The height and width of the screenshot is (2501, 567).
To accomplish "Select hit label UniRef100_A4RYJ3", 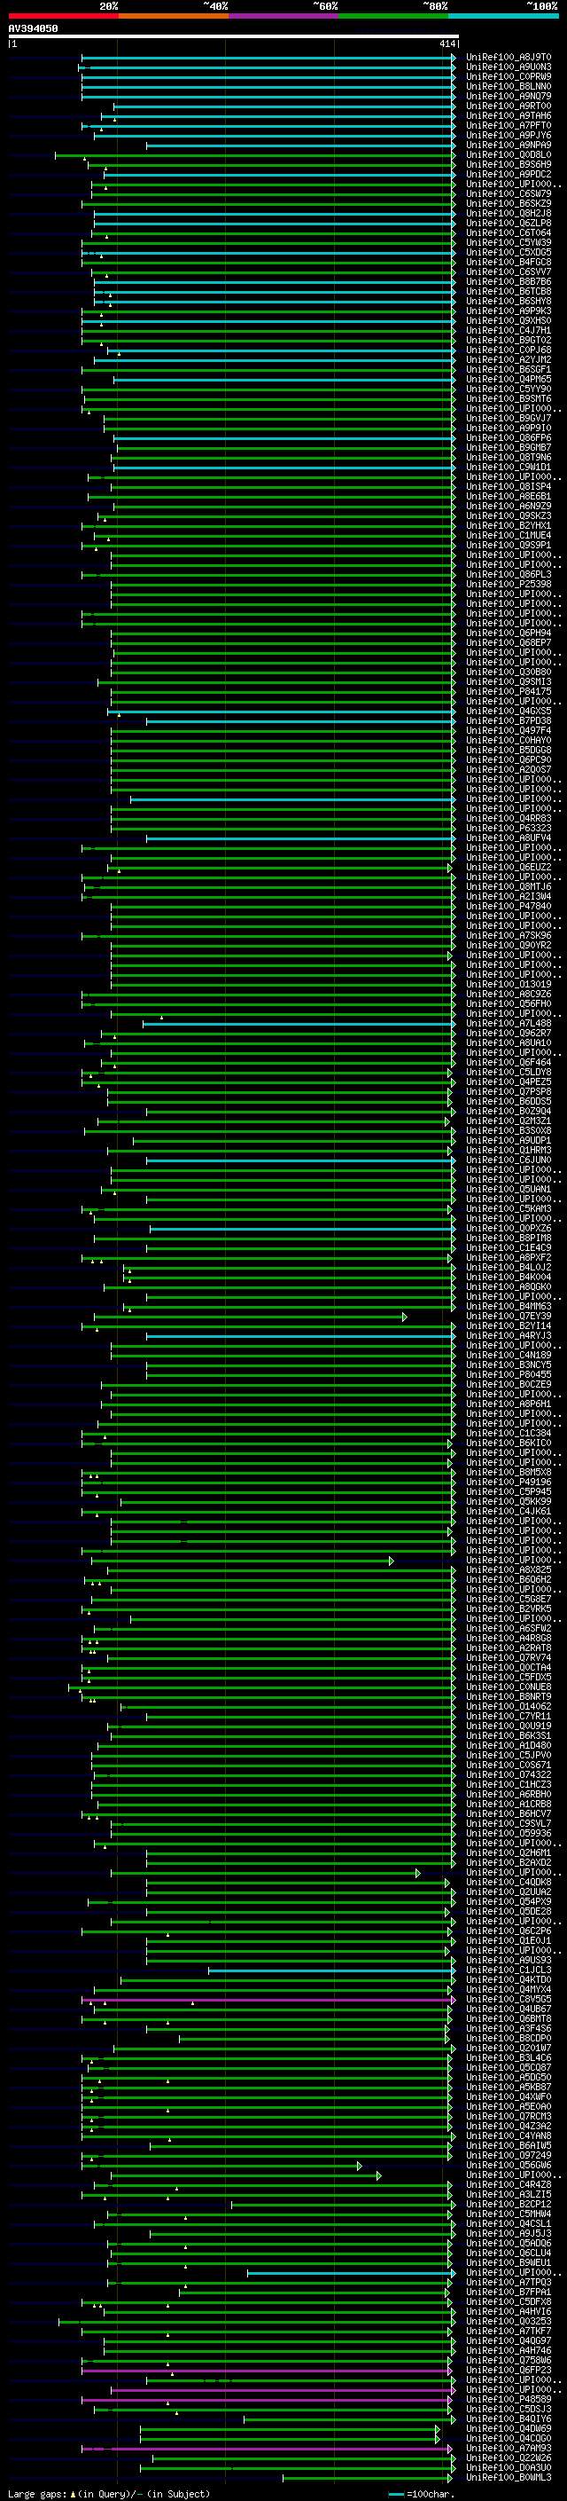I will (x=509, y=1336).
